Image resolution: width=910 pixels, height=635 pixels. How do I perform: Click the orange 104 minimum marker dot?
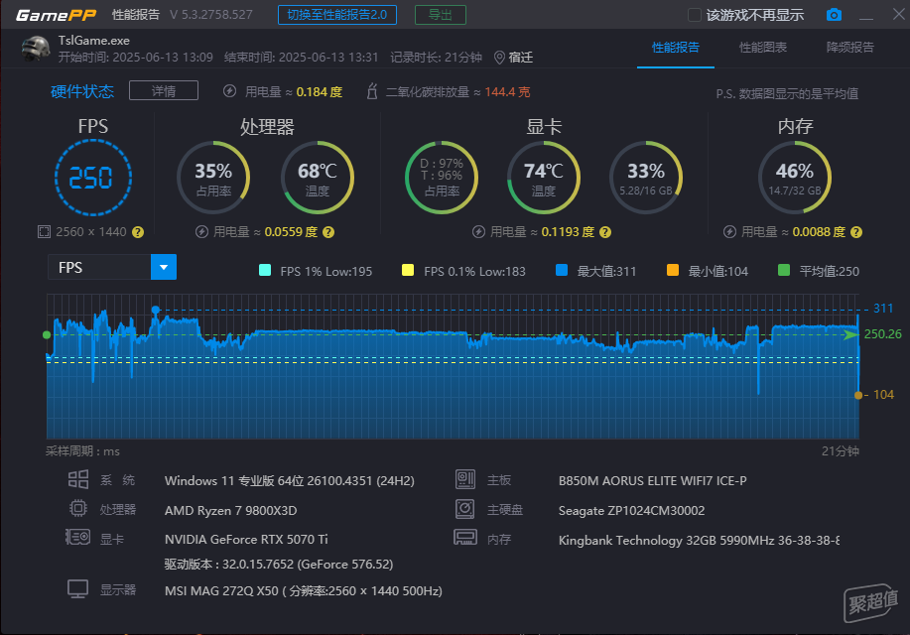[x=858, y=395]
